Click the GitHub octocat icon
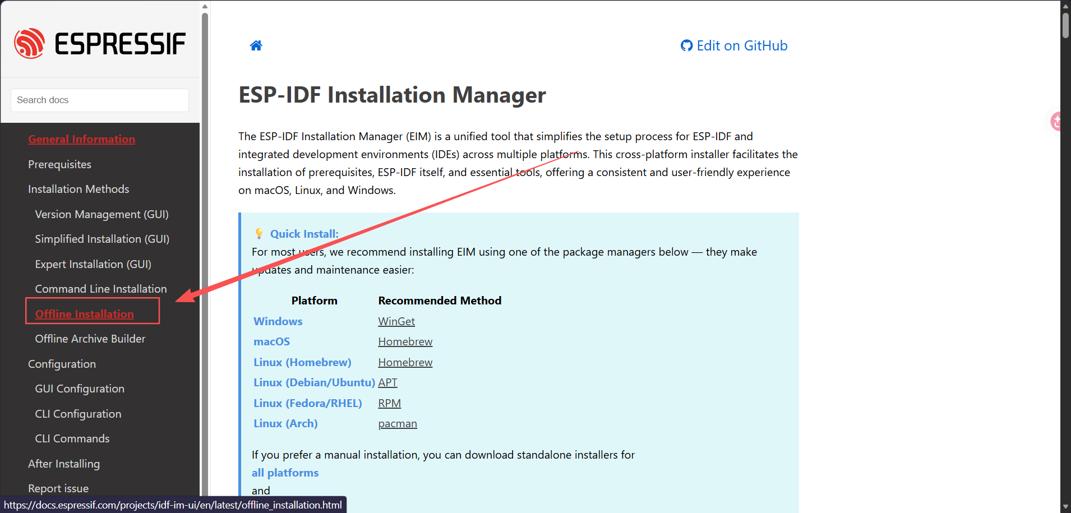The image size is (1071, 513). point(686,45)
